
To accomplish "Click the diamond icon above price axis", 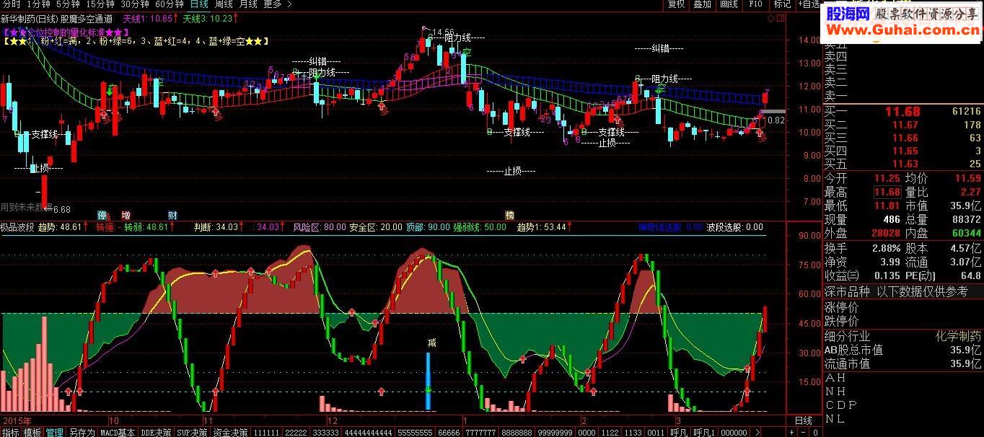I will (770, 18).
